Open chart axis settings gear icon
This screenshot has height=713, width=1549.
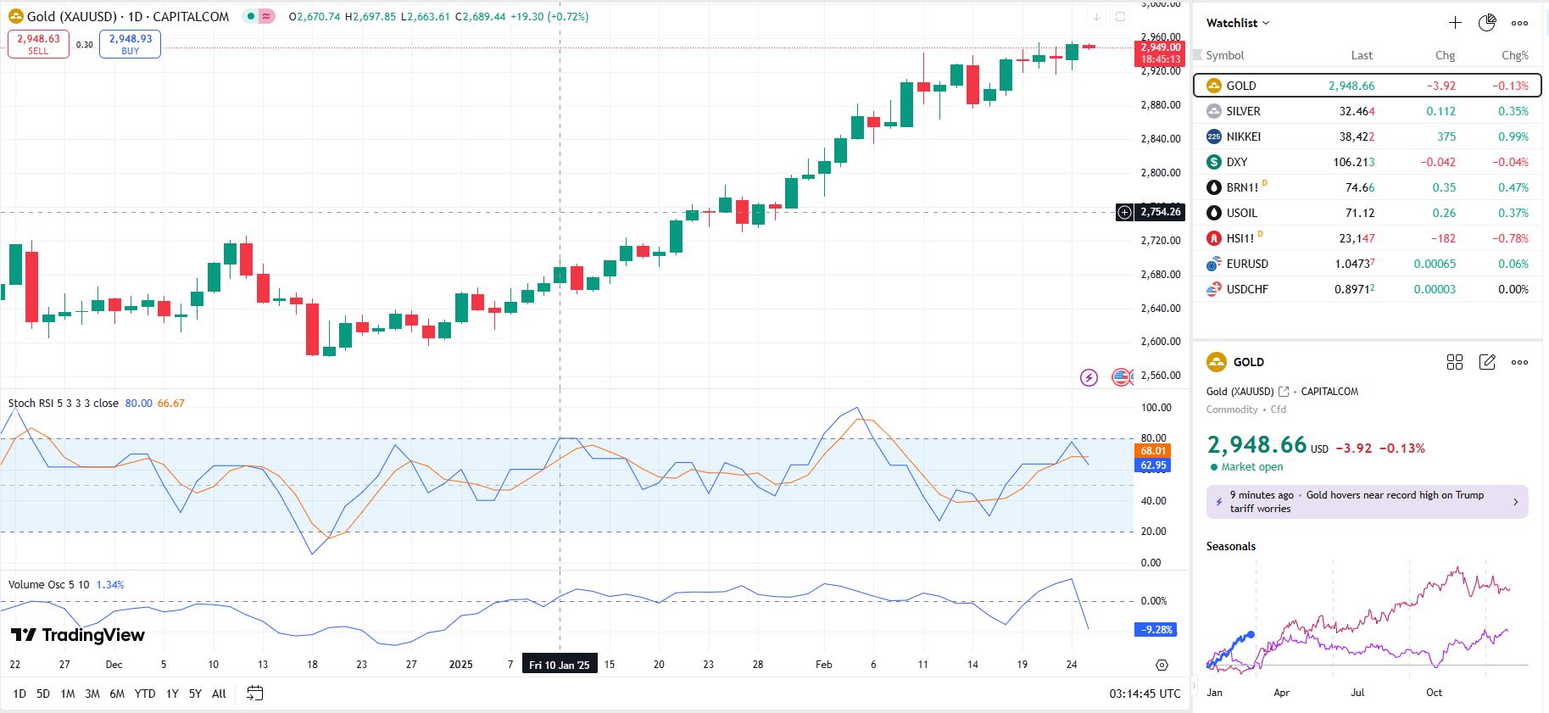tap(1162, 666)
